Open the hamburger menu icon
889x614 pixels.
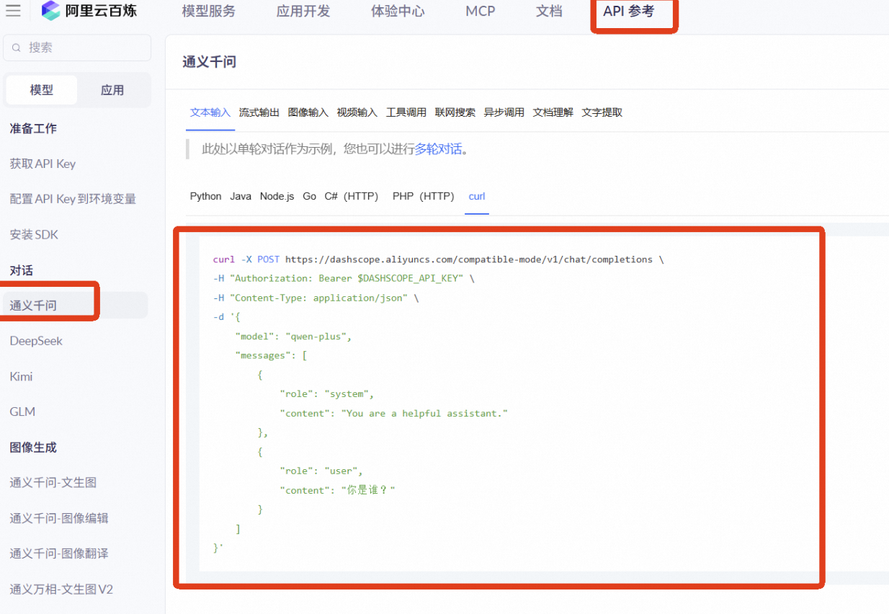point(13,11)
